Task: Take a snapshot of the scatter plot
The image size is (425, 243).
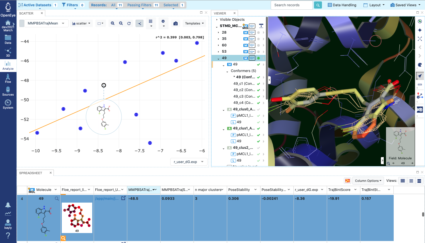Action: click(x=176, y=23)
